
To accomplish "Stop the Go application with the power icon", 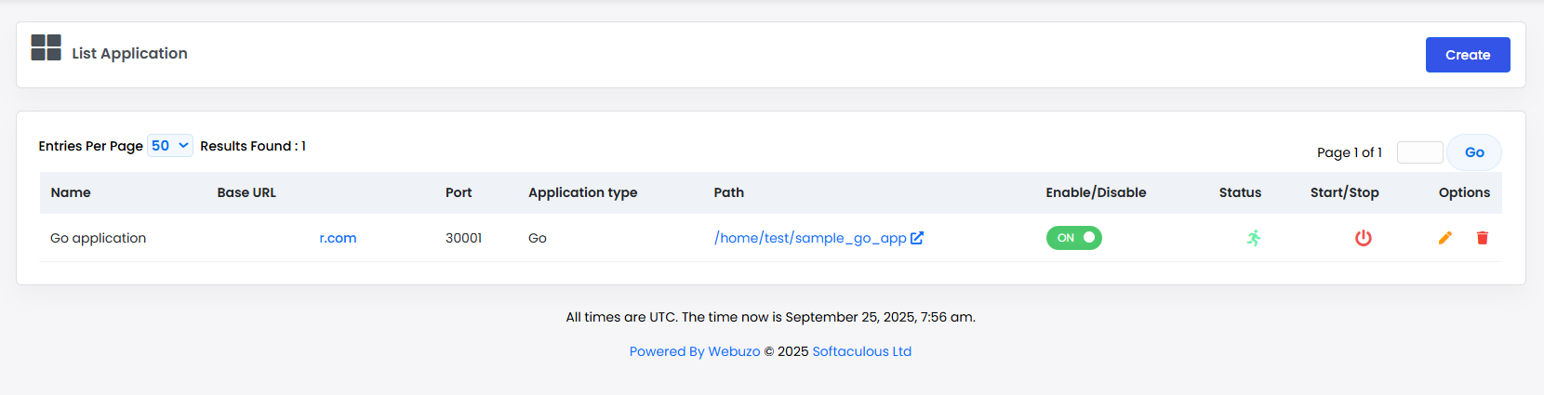I will pos(1364,238).
